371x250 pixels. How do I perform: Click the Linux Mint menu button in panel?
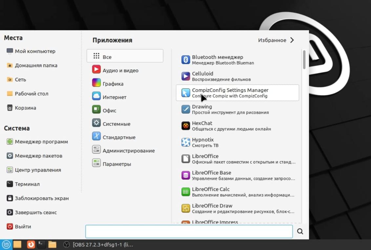[x=6, y=244]
